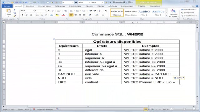The width and height of the screenshot is (200, 112).
Task: Toggle align right paragraph button
Action: (80, 15)
